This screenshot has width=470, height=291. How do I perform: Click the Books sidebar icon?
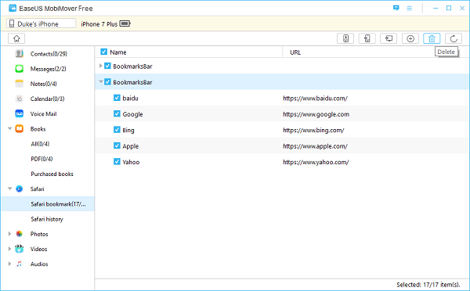pyautogui.click(x=19, y=129)
